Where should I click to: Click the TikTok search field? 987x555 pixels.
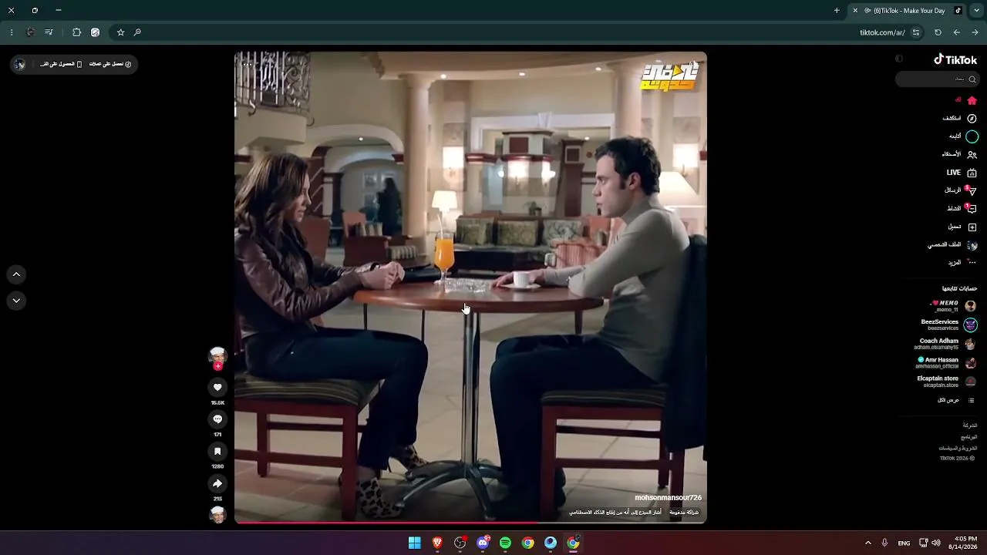coord(937,79)
